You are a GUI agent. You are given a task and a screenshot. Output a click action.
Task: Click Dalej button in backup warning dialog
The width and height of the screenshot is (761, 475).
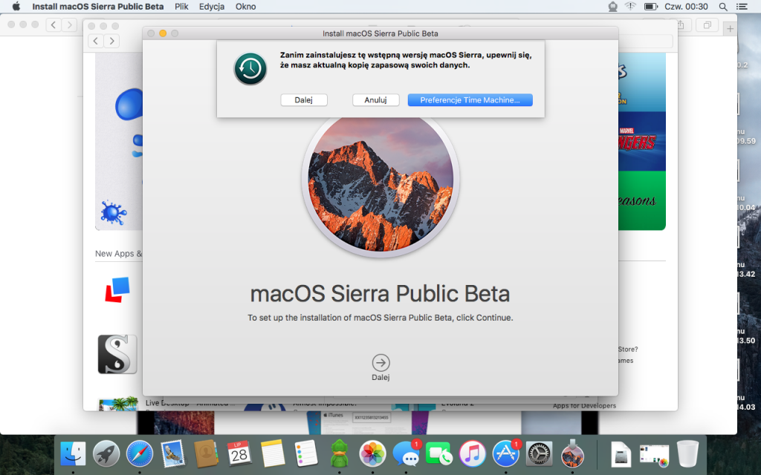(x=304, y=100)
